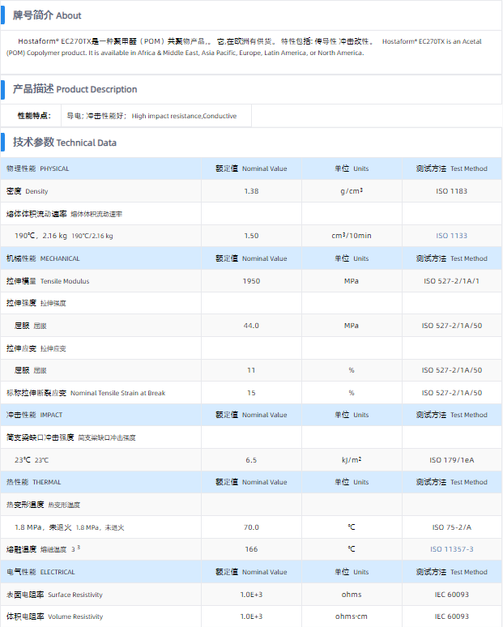Click IEC 60093 in the Surface Resistivity row
Viewport: 503px width, 627px height.
point(452,595)
